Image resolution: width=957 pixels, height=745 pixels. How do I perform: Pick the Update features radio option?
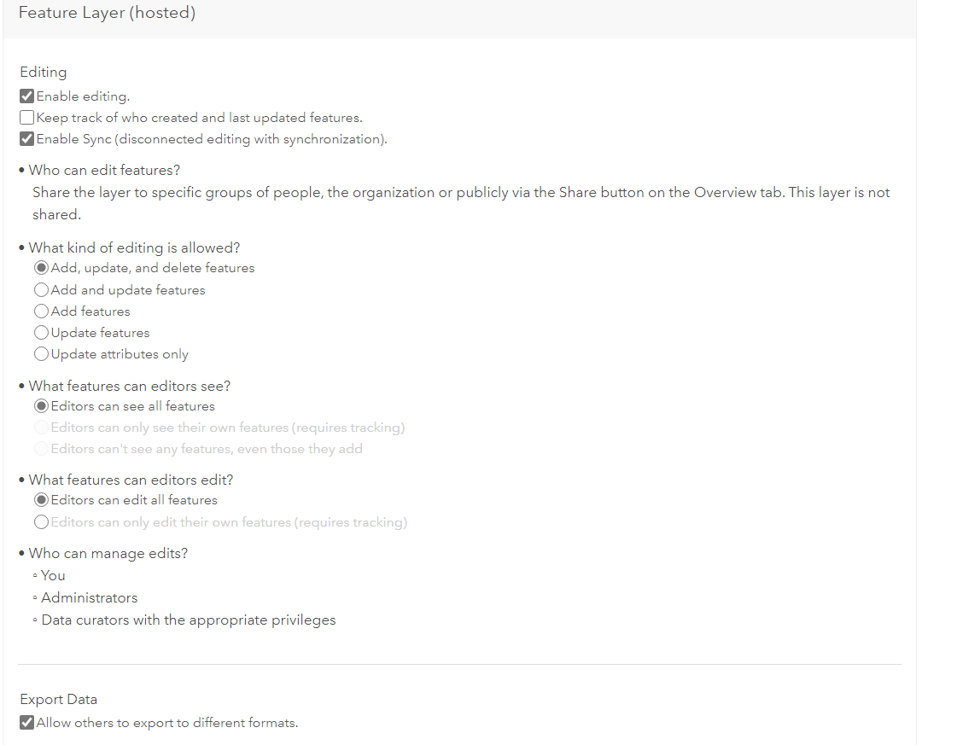click(41, 333)
